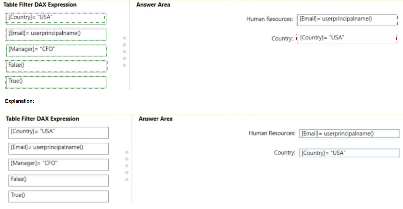Choose the green-dashed True() expression tile
The width and height of the screenshot is (403, 209).
(56, 82)
